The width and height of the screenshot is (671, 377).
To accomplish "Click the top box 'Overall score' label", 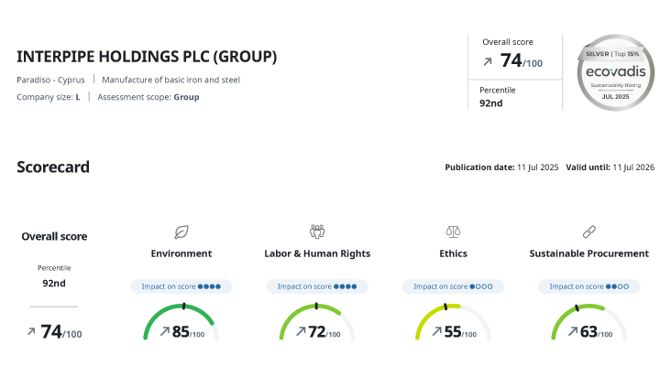I will pyautogui.click(x=508, y=42).
